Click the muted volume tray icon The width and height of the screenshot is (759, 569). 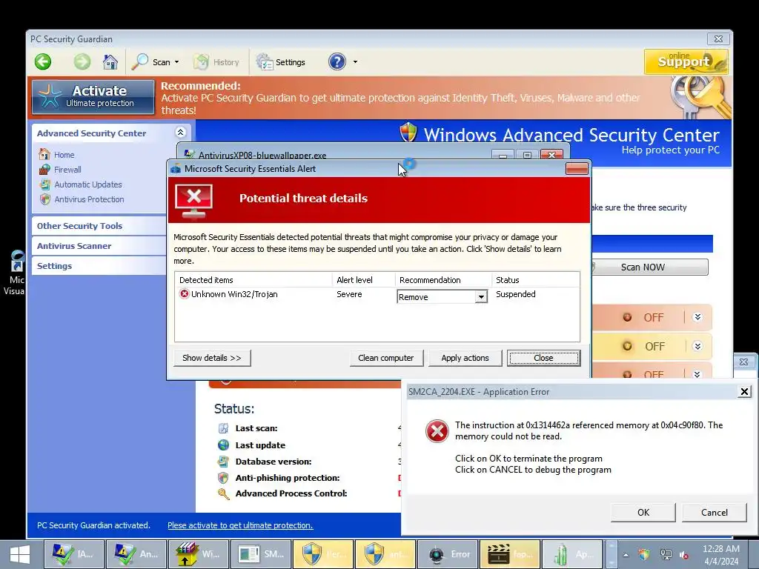(x=684, y=555)
